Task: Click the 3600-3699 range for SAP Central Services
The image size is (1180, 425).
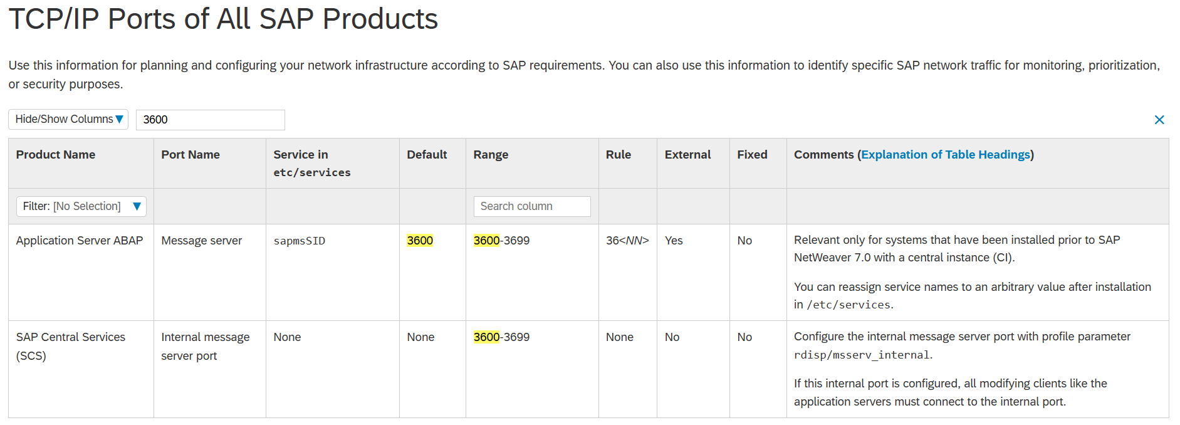Action: coord(501,337)
